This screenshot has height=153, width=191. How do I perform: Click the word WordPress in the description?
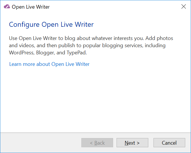[22, 53]
